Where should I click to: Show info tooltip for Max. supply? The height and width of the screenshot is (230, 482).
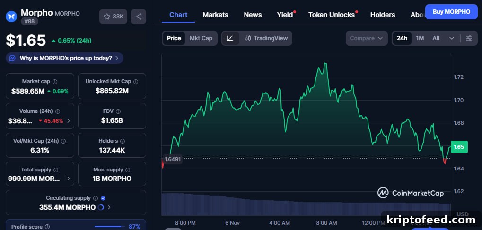coord(128,170)
